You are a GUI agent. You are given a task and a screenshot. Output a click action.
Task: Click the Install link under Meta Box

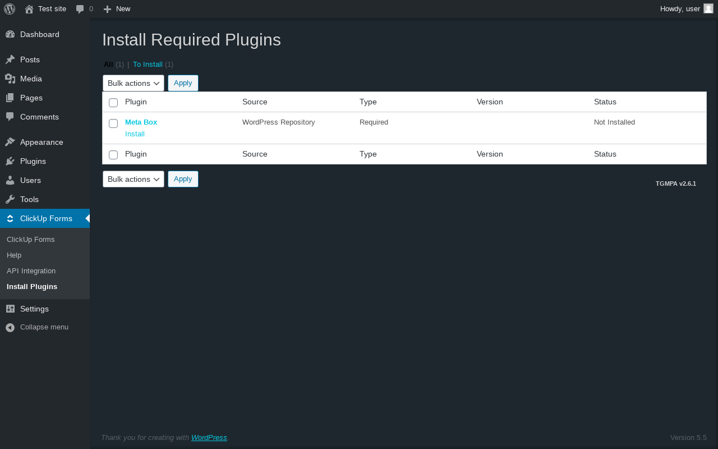pyautogui.click(x=135, y=134)
